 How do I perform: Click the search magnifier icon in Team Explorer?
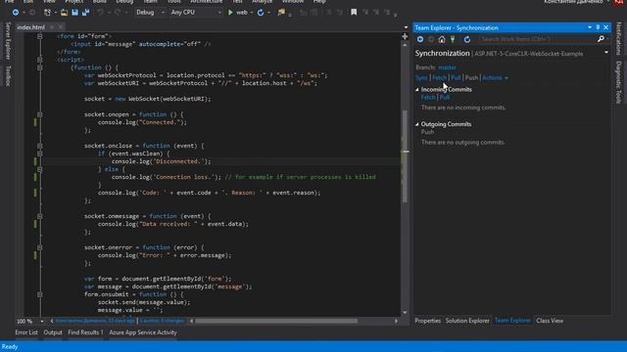tap(601, 39)
